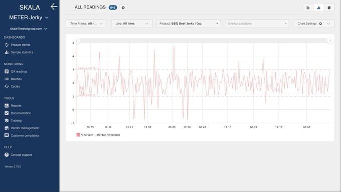341x192 pixels.
Task: Switch to horizontal bar chart view icon
Action: click(308, 8)
